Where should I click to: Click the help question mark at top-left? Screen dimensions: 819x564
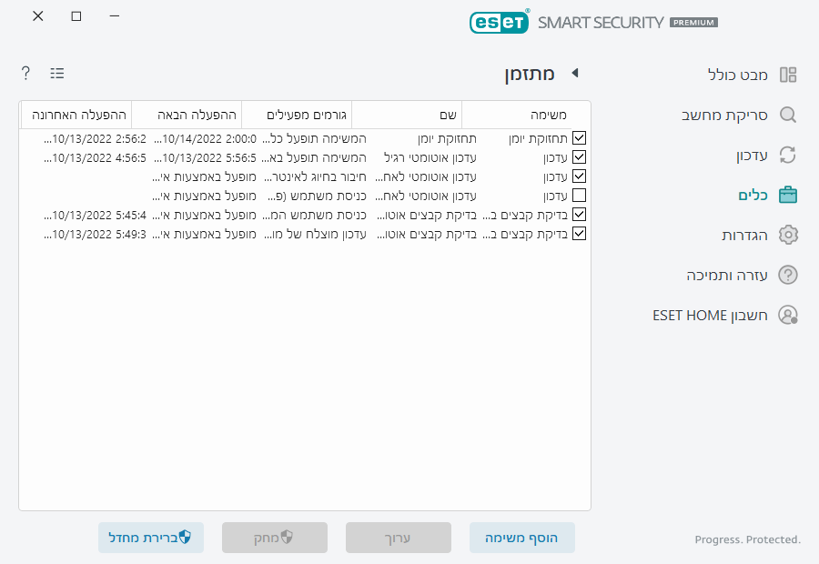pos(25,73)
